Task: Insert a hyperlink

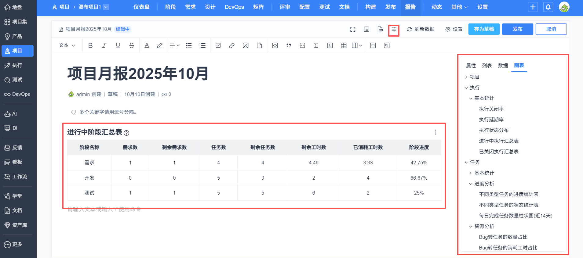Action: tap(232, 45)
